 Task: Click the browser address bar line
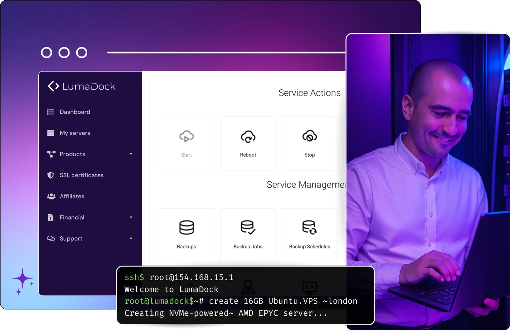coord(227,52)
